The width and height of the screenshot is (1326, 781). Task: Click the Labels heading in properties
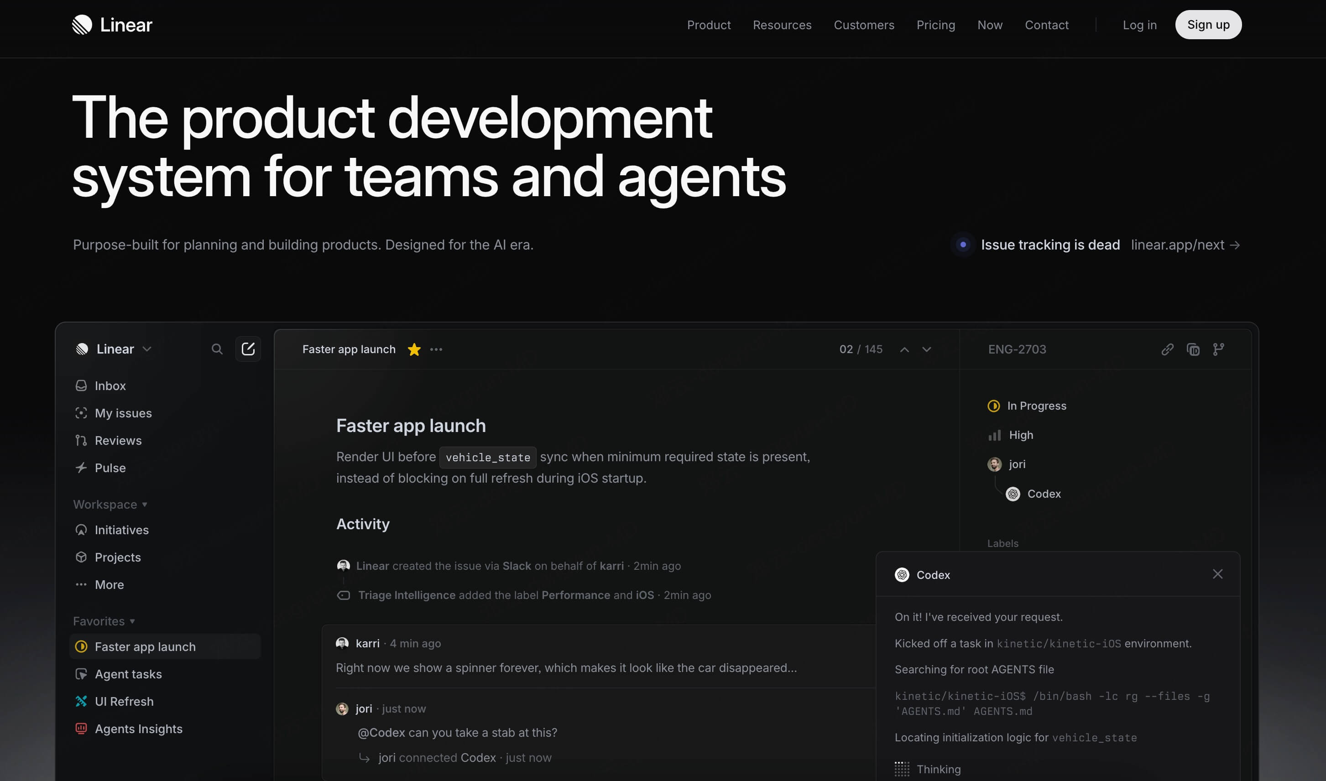pyautogui.click(x=1003, y=543)
